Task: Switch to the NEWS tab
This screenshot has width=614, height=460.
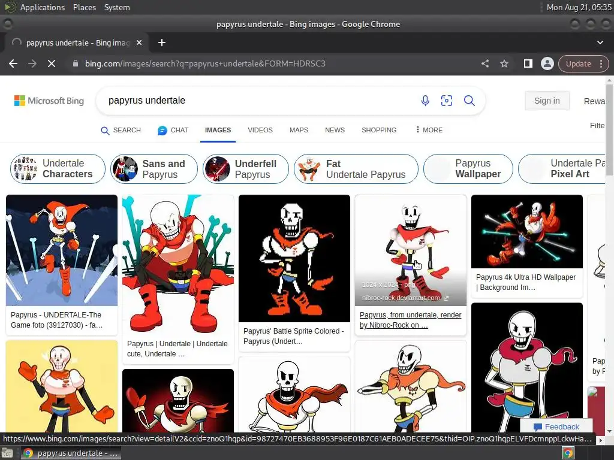Action: (x=335, y=130)
